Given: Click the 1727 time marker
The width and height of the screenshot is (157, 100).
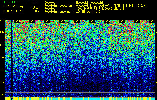Looking at the screenshot, I should [x=107, y=21].
